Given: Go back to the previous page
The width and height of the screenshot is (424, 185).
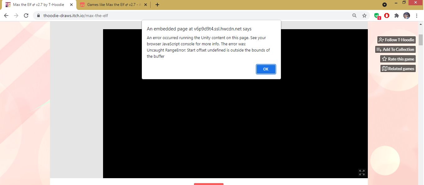Looking at the screenshot, I should [6, 16].
